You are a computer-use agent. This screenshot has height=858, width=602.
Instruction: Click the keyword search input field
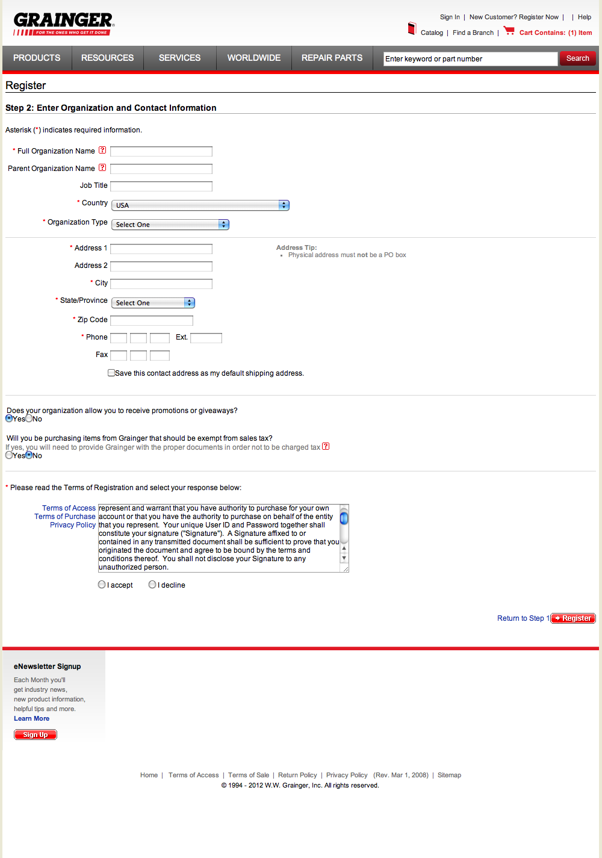[x=470, y=58]
